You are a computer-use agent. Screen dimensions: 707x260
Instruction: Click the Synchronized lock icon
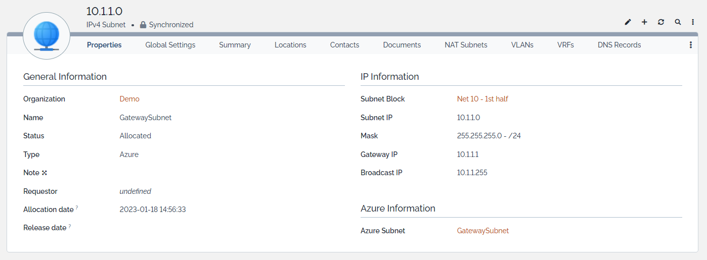coord(143,25)
